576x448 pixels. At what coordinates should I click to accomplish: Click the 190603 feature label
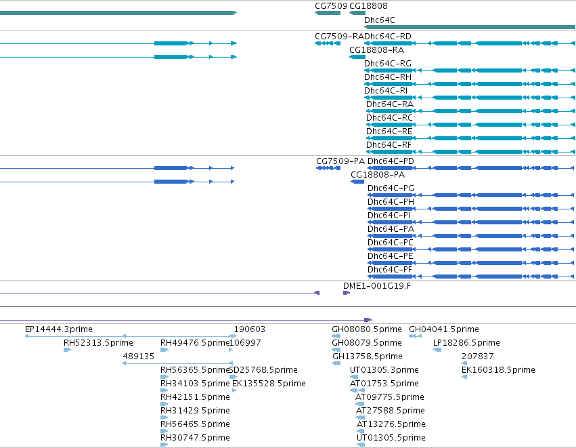[x=250, y=329]
